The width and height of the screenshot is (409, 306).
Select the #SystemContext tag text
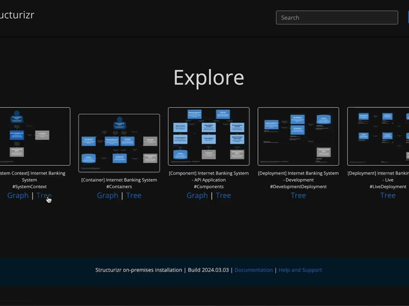click(30, 187)
